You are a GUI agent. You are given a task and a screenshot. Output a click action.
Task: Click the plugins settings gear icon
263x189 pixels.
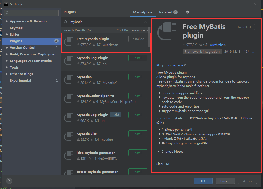click(188, 12)
